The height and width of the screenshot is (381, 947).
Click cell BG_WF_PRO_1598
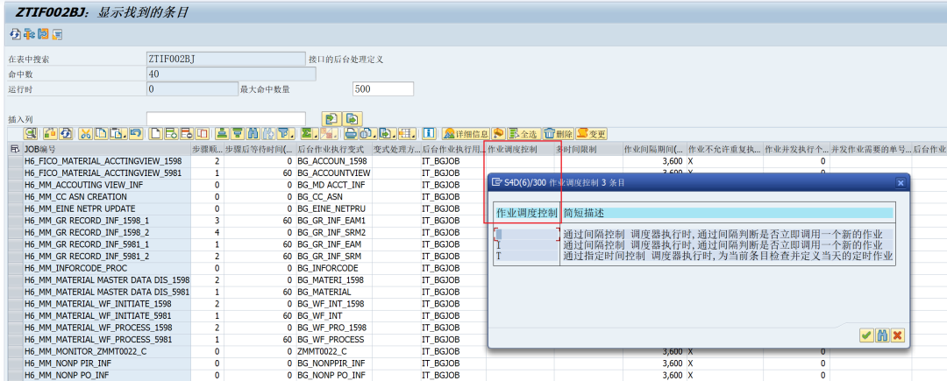[x=332, y=328]
